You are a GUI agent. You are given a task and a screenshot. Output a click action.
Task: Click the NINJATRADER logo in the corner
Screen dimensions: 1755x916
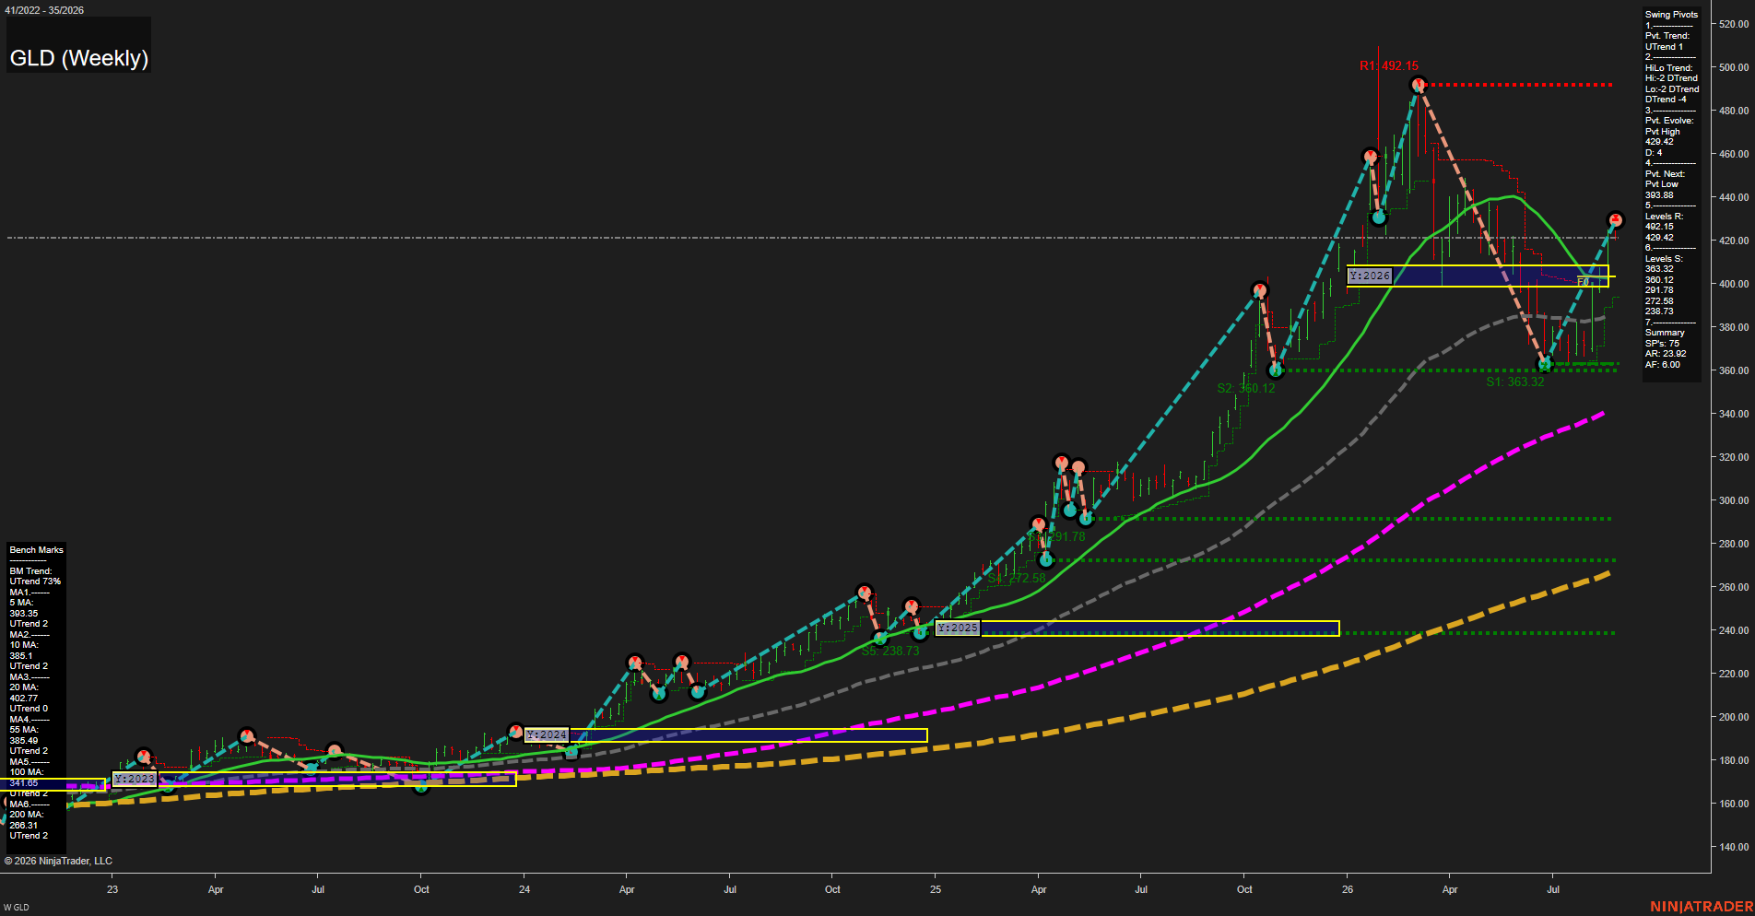1702,907
